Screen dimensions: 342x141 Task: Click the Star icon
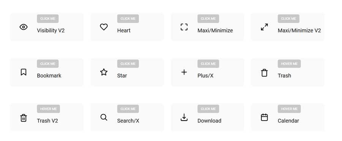coord(104,72)
